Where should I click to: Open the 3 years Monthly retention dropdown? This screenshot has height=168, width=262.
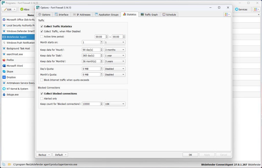[x=115, y=61]
